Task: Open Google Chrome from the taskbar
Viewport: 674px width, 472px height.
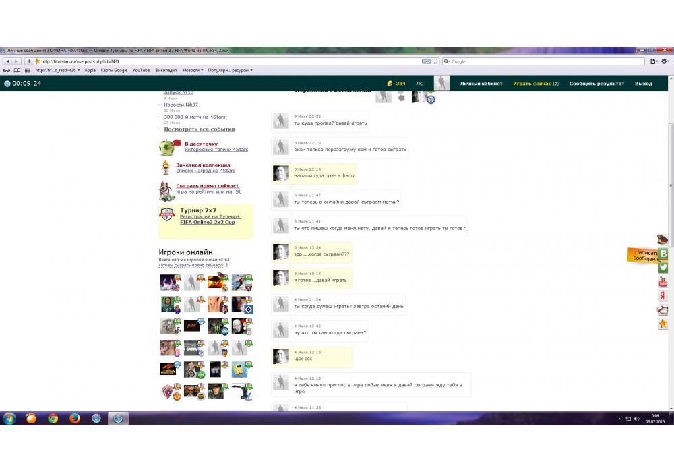Action: [53, 419]
